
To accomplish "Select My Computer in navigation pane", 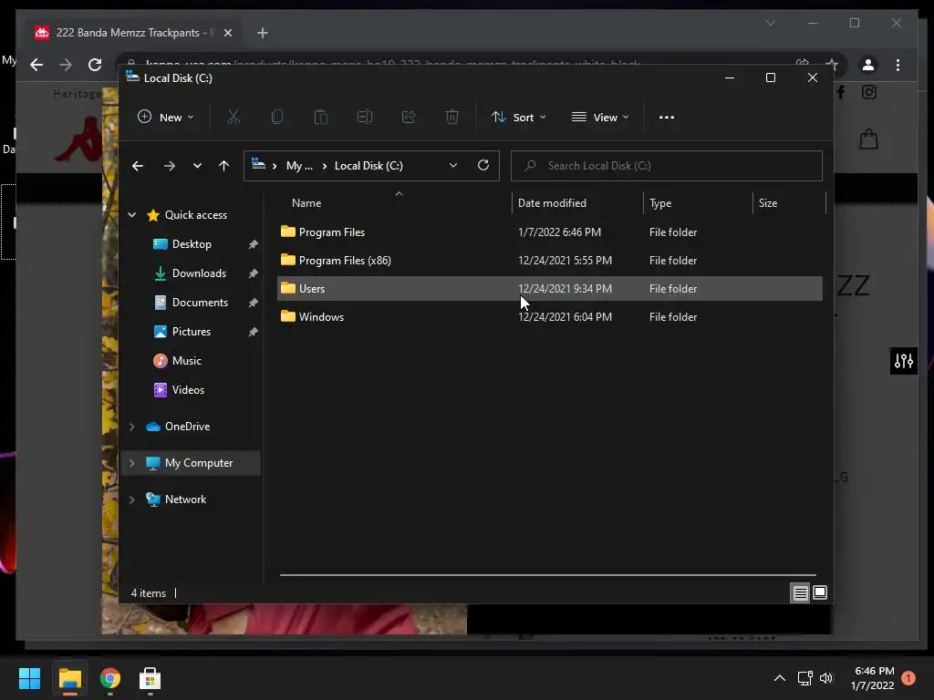I will click(198, 463).
